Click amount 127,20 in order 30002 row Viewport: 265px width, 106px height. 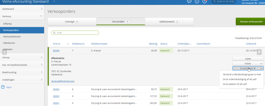(154, 96)
